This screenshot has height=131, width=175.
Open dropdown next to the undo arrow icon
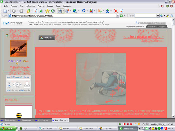(87, 11)
